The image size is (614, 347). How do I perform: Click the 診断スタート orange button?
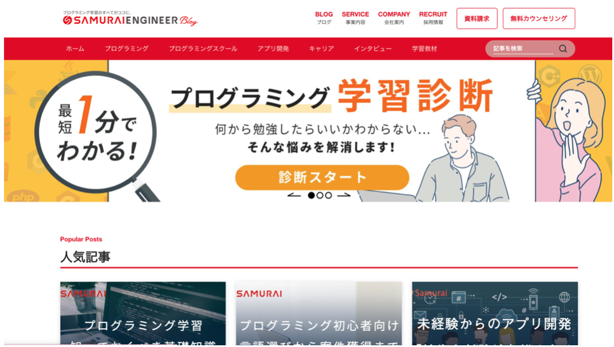[322, 178]
